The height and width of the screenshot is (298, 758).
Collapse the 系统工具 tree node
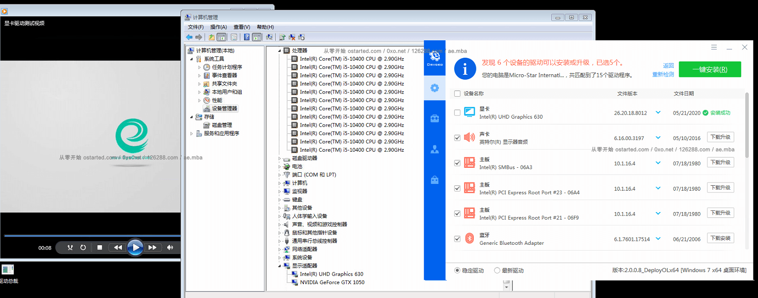click(x=191, y=59)
